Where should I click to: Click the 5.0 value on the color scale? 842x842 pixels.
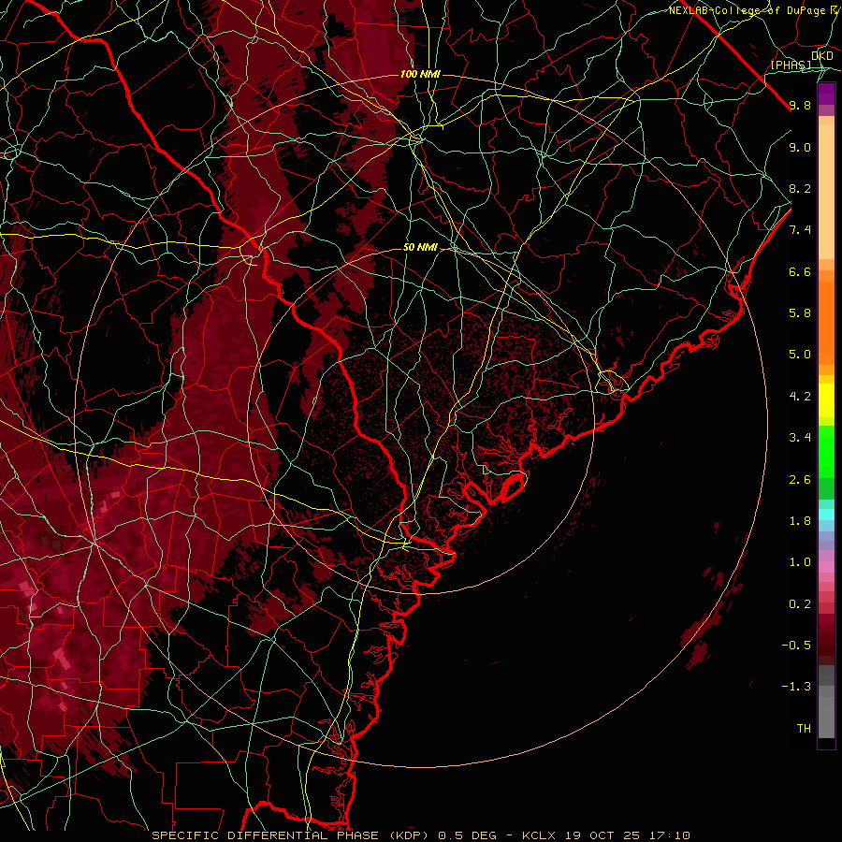click(800, 355)
